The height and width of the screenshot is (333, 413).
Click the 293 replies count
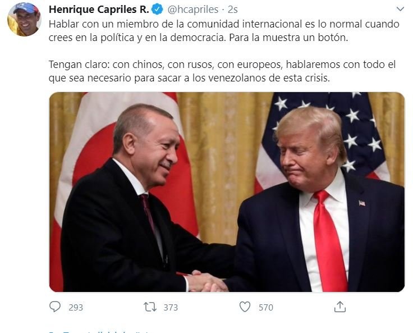point(76,307)
